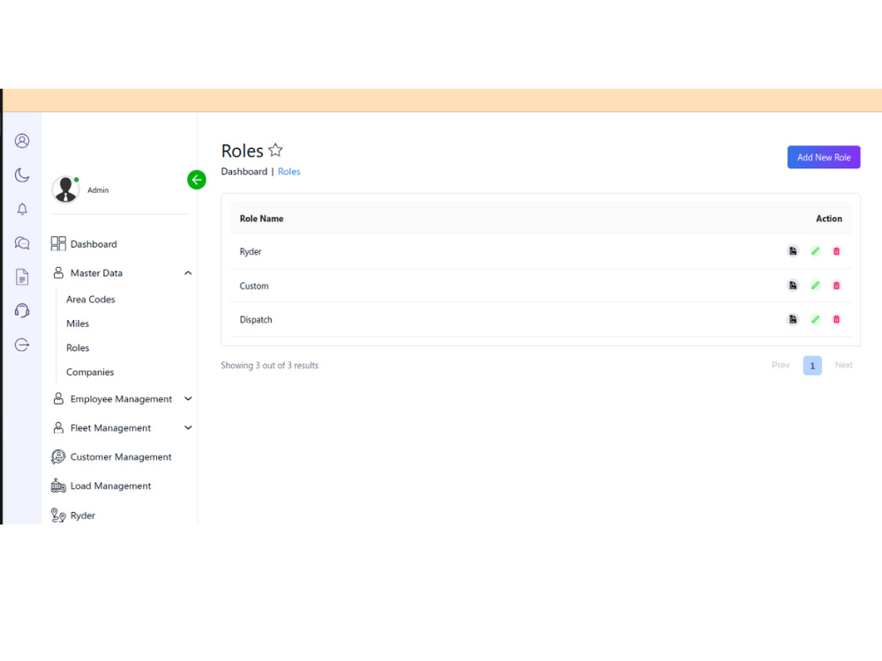The width and height of the screenshot is (882, 661).
Task: Open notifications bell icon
Action: pyautogui.click(x=22, y=209)
